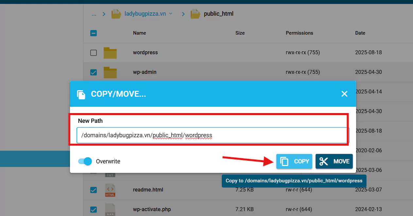Open the wp-admin folder name
Image resolution: width=413 pixels, height=216 pixels.
click(x=145, y=72)
